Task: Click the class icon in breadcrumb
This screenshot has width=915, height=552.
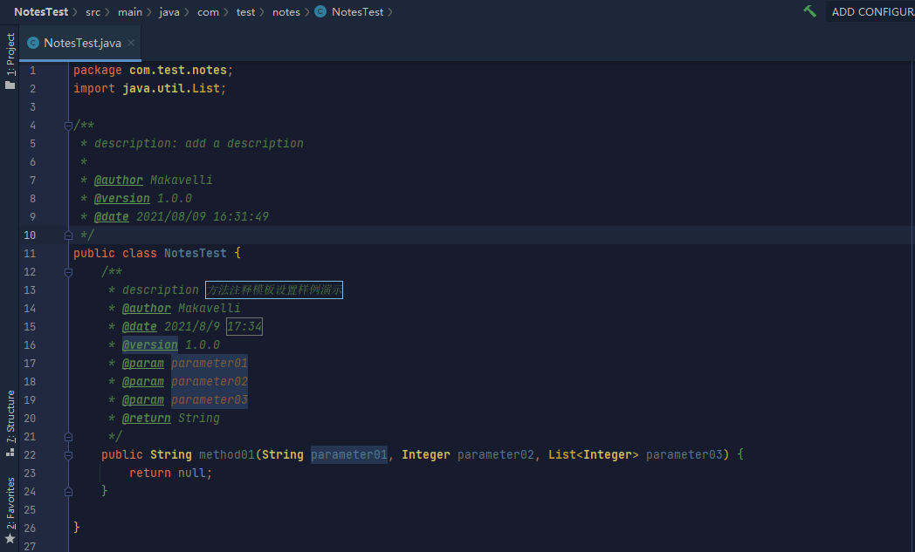Action: pyautogui.click(x=320, y=11)
